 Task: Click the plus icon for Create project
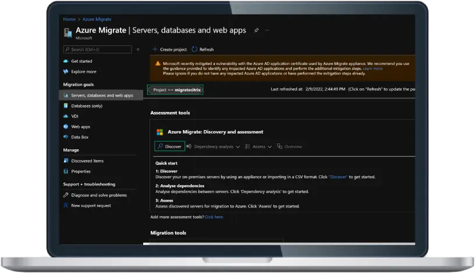tap(155, 49)
